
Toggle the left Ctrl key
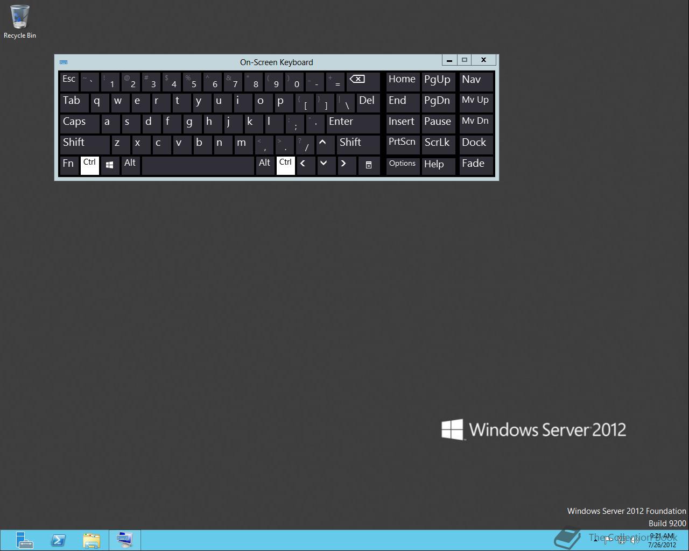90,166
